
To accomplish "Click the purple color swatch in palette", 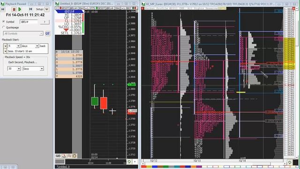I will tap(199, 167).
